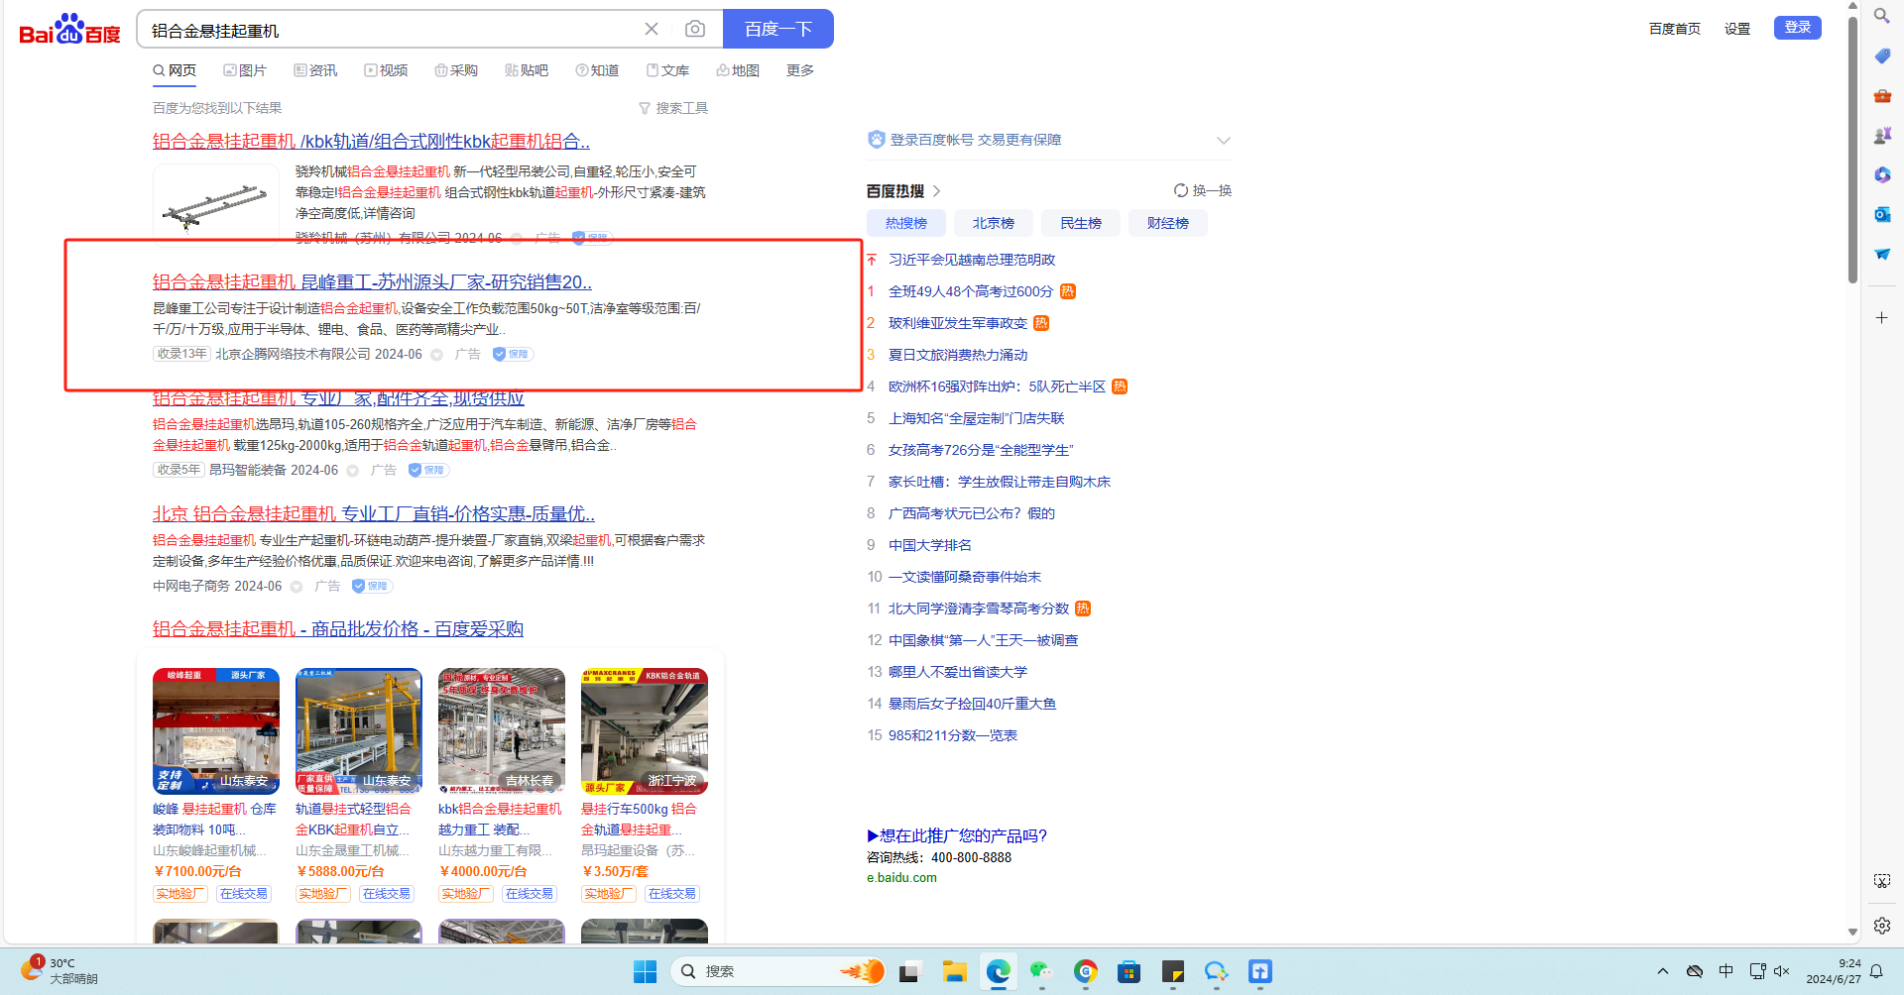Refresh hot list with 换一换
1904x995 pixels.
pos(1203,190)
